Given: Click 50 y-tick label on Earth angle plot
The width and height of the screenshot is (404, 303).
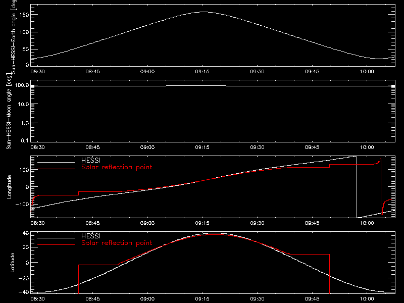Looking at the screenshot, I should [26, 49].
